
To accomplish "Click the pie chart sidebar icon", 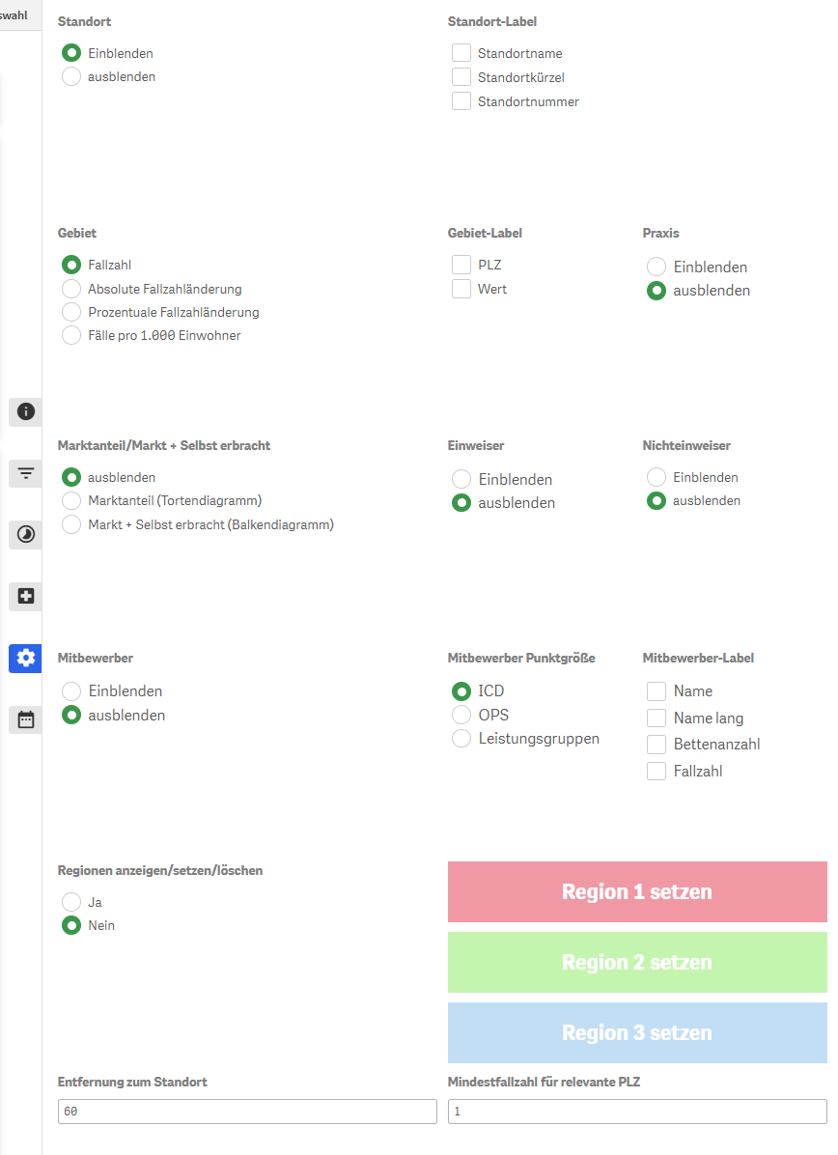I will click(26, 535).
